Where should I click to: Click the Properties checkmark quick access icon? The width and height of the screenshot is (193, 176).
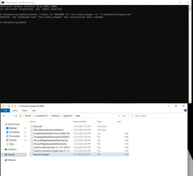point(9,106)
